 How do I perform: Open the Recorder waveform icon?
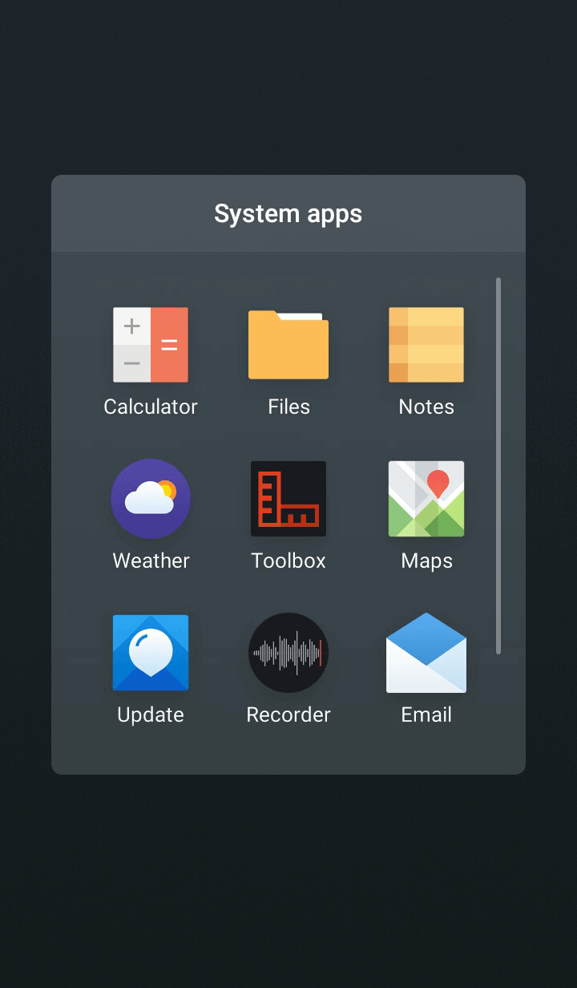tap(288, 653)
